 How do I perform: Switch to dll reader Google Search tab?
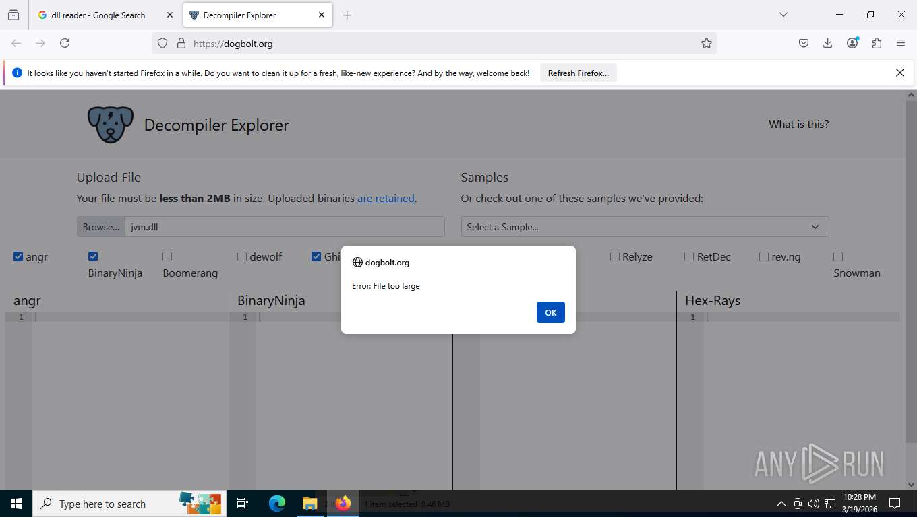[98, 15]
